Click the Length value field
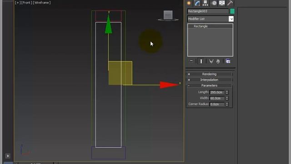291x164 pixels. coord(217,92)
